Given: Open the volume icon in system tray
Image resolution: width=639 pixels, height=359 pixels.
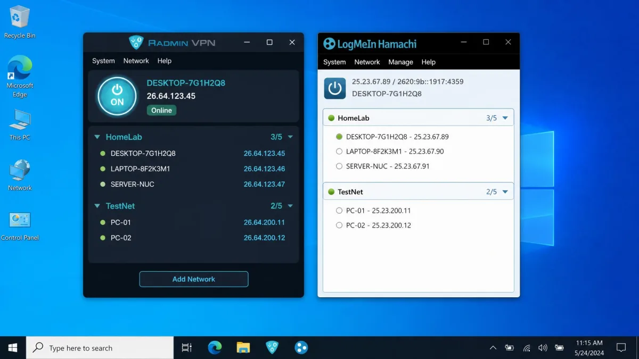Looking at the screenshot, I should click(x=543, y=348).
